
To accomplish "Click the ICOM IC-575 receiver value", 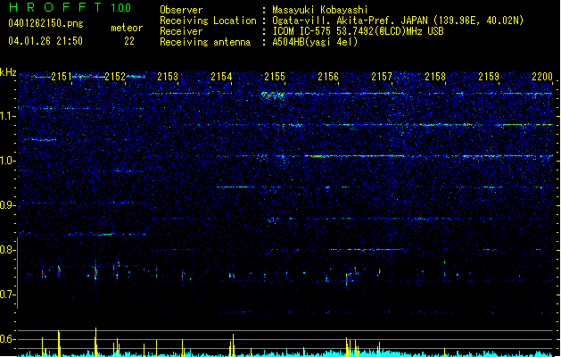I will (359, 31).
